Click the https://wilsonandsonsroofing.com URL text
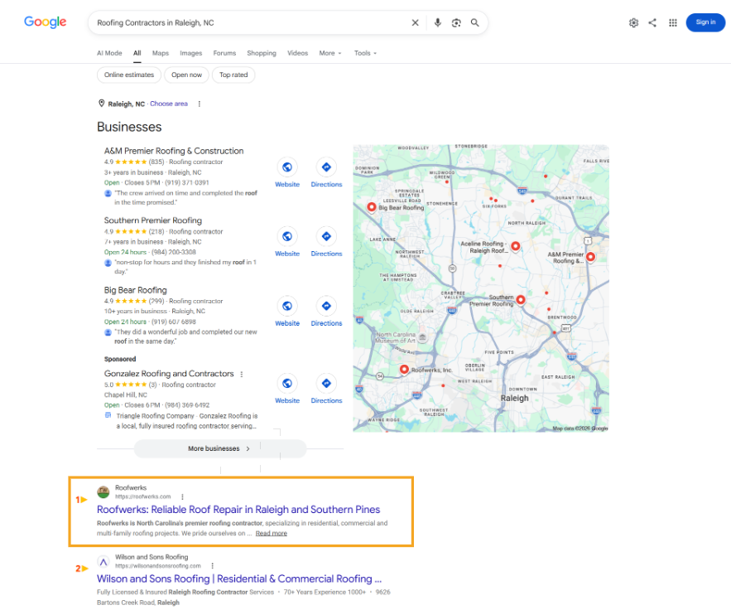This screenshot has width=731, height=610. point(158,566)
